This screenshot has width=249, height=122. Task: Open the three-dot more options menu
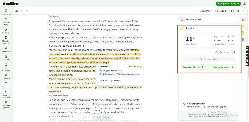click(243, 11)
